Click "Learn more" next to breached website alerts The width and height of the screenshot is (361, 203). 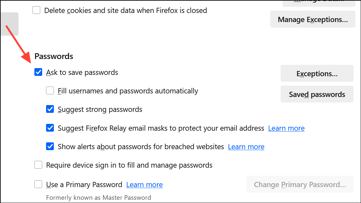[x=246, y=147]
